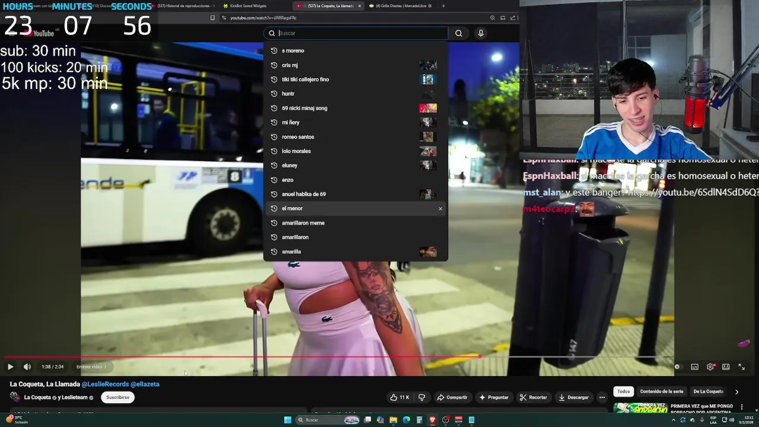The width and height of the screenshot is (759, 427).
Task: Show hidden system tray icons chevron
Action: point(673,420)
